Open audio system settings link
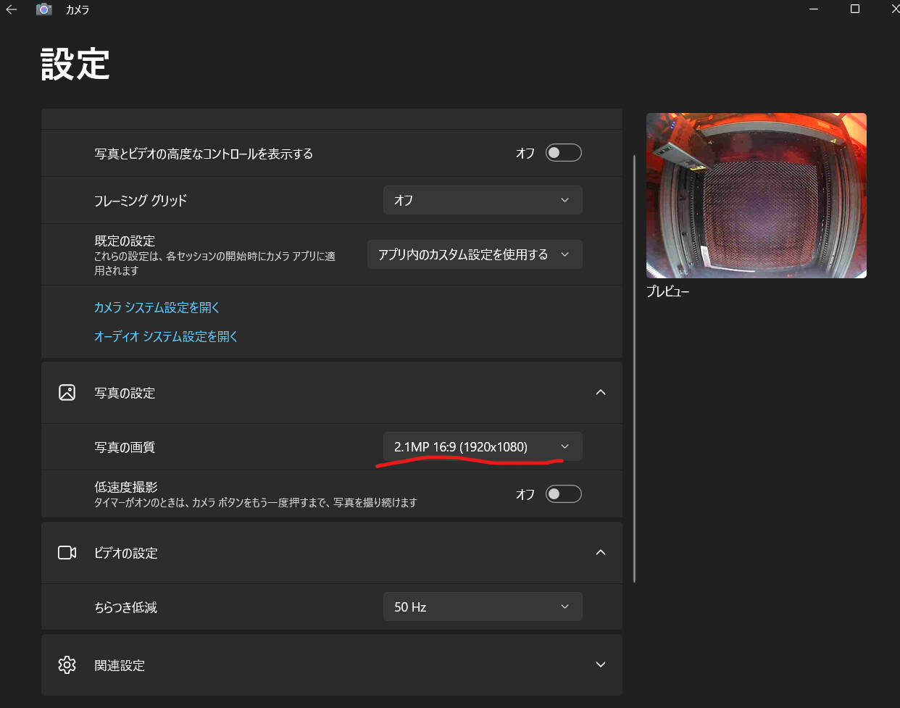 point(166,337)
